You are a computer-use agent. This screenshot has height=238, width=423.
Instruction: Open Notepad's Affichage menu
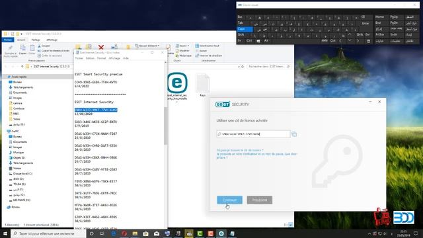114,58
